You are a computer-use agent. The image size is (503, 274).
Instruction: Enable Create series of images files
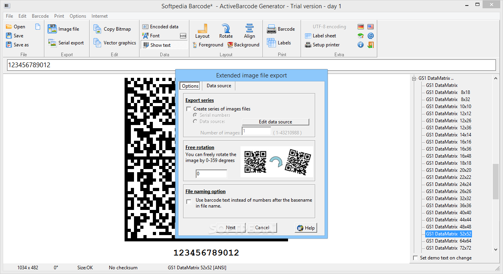(189, 109)
